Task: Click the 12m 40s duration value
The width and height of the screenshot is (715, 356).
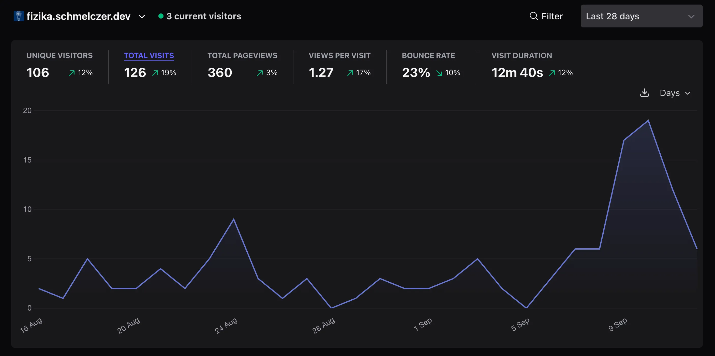Action: pyautogui.click(x=517, y=73)
